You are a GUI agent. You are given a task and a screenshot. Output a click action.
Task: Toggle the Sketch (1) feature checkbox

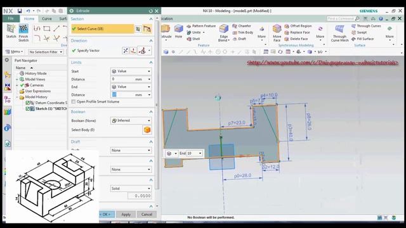pyautogui.click(x=28, y=109)
